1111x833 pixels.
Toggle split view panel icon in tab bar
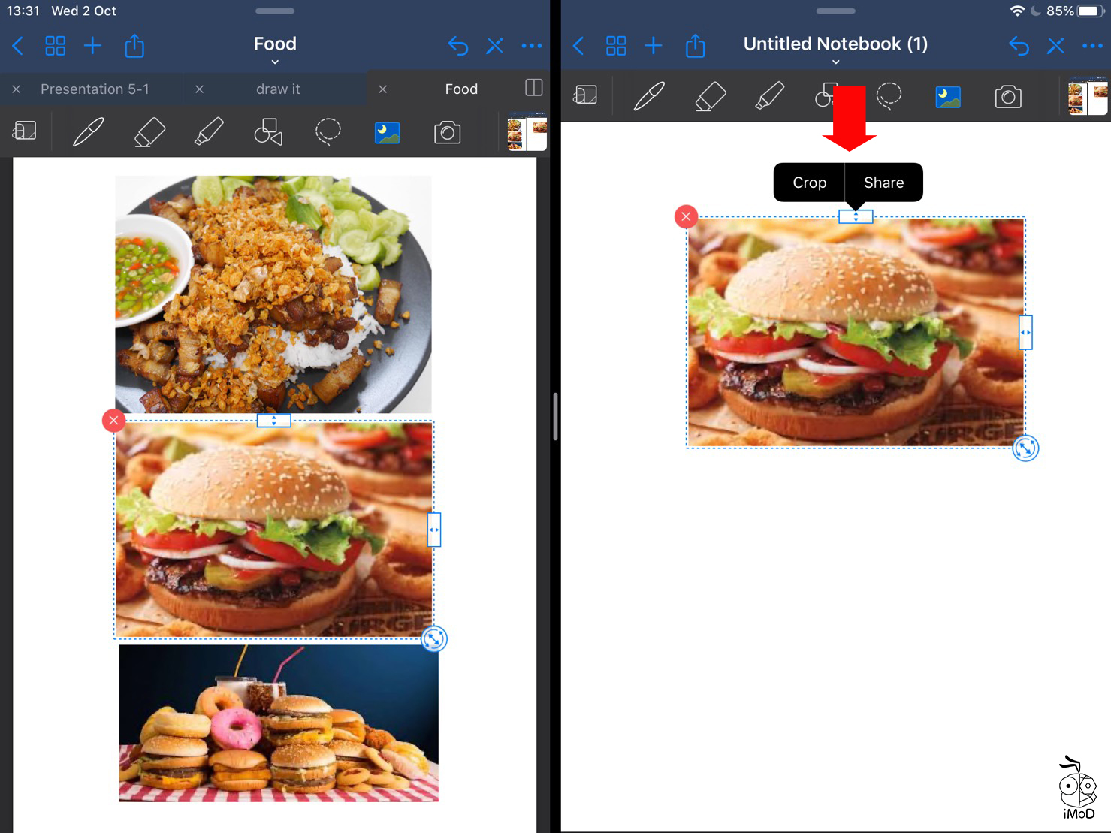pos(533,88)
